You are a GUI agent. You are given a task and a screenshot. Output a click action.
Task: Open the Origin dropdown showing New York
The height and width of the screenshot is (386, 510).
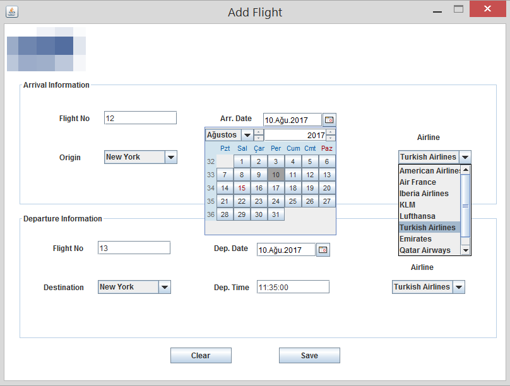point(170,157)
